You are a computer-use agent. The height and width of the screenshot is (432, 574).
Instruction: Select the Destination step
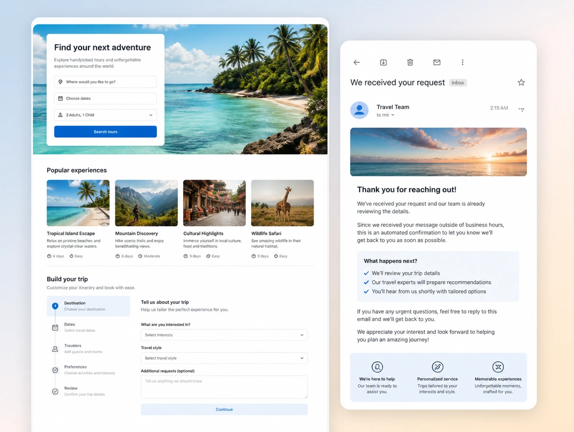point(88,306)
